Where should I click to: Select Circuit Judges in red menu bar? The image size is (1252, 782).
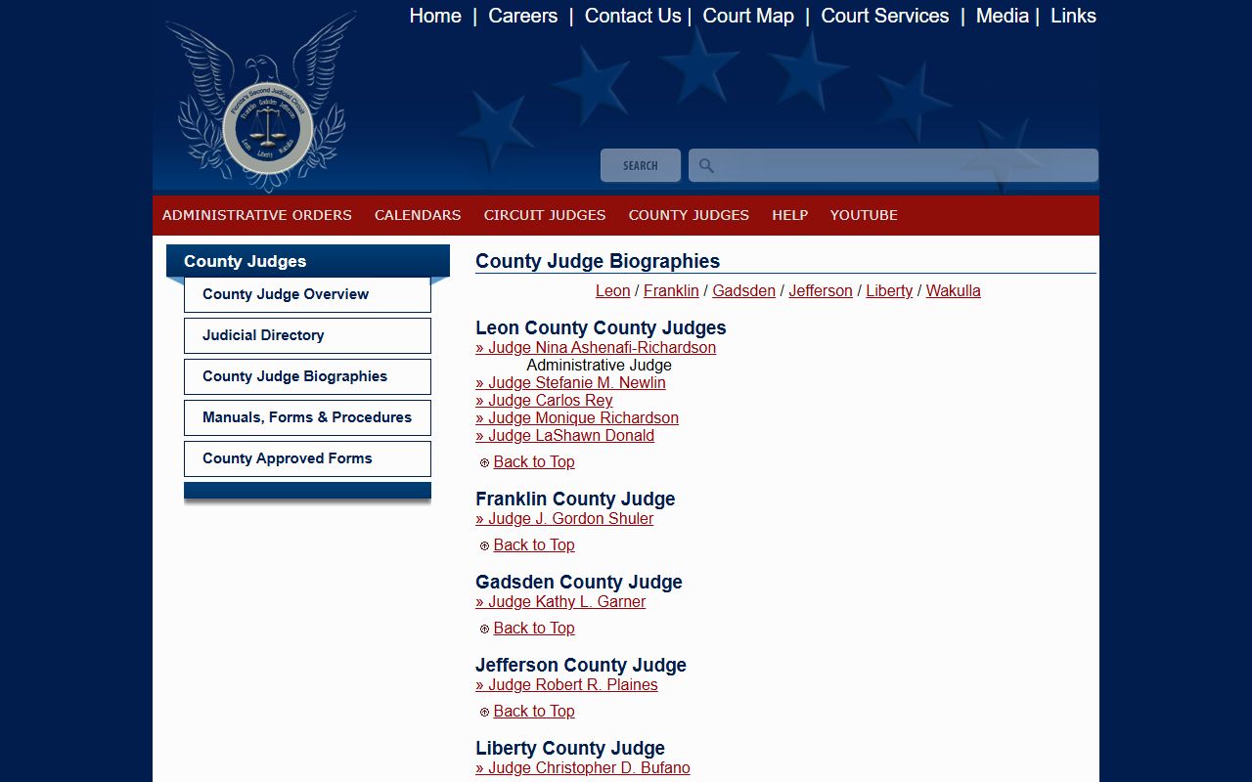[x=545, y=215]
